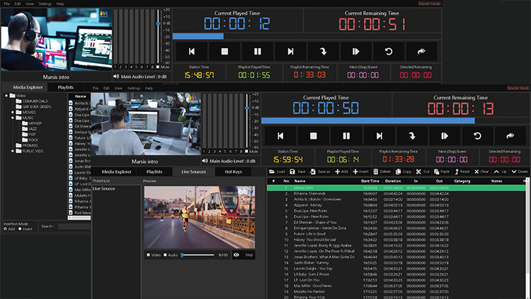Toggle the preview eye visibility icon
This screenshot has height=299, width=531.
click(236, 254)
